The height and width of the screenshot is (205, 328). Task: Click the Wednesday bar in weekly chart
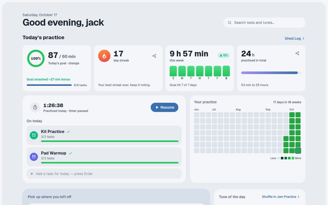click(200, 71)
